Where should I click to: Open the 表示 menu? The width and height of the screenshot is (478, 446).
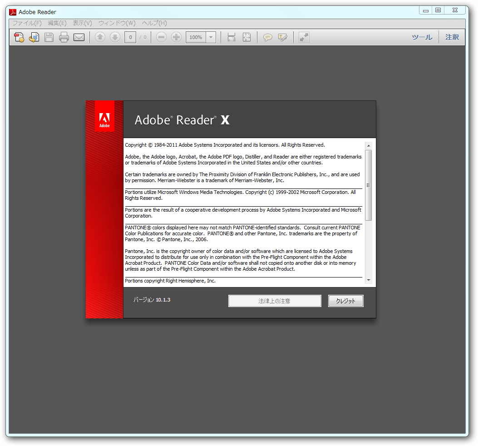82,23
